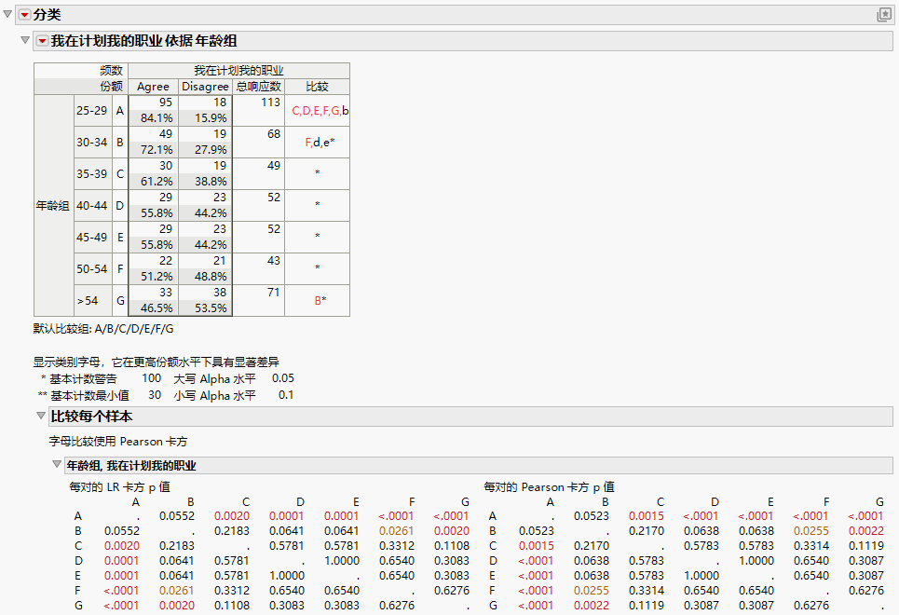Screen dimensions: 899x615
Task: Click Pearson p-value 0.2170 in row B
Action: [x=647, y=530]
